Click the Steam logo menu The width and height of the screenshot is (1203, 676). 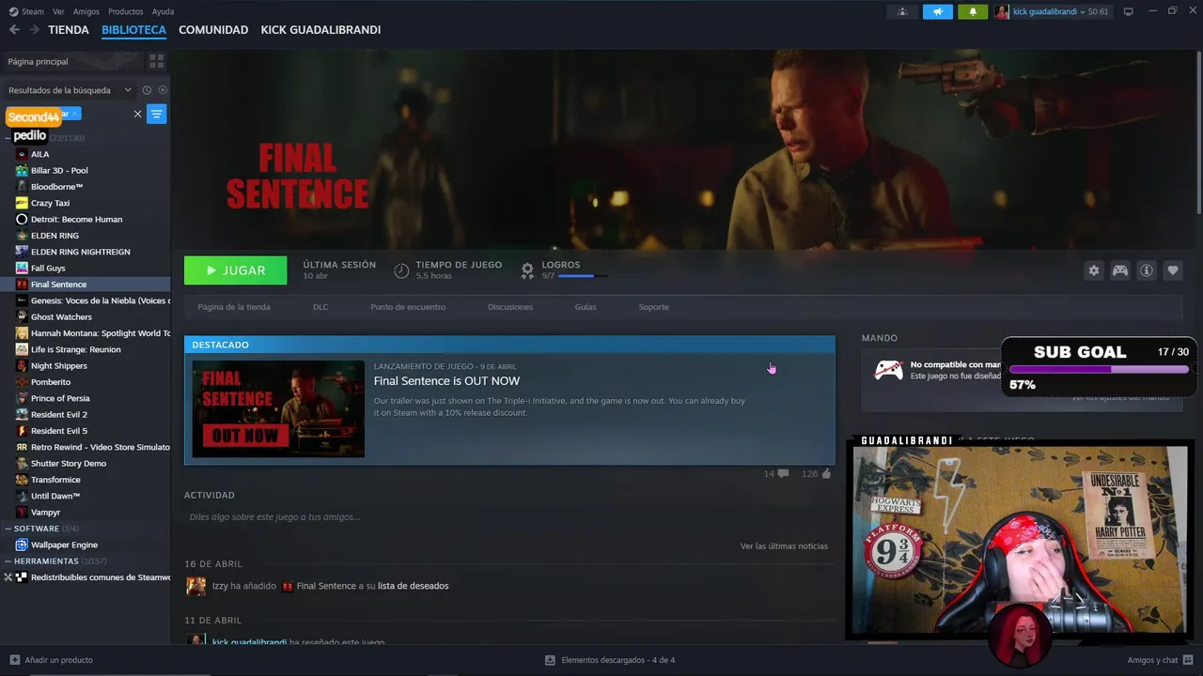click(x=26, y=11)
